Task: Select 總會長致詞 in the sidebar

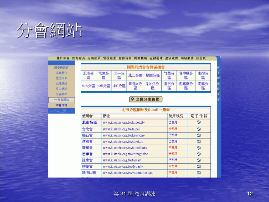Action: (x=61, y=68)
